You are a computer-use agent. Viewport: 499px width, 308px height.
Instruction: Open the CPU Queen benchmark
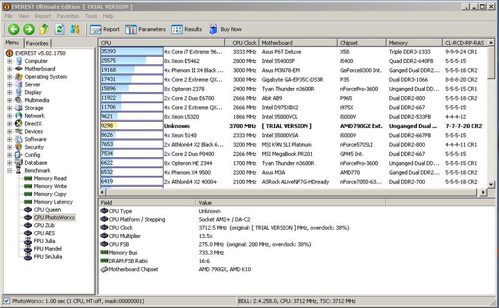click(47, 210)
